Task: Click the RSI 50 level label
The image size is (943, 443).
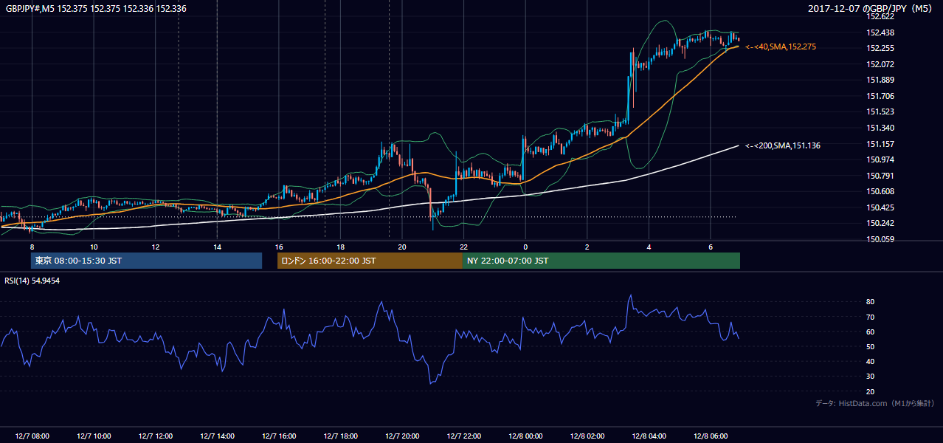Action: 870,346
